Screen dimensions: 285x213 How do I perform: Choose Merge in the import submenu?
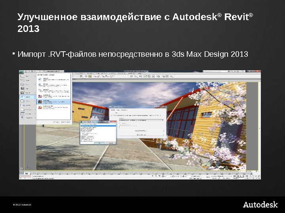[x=53, y=85]
